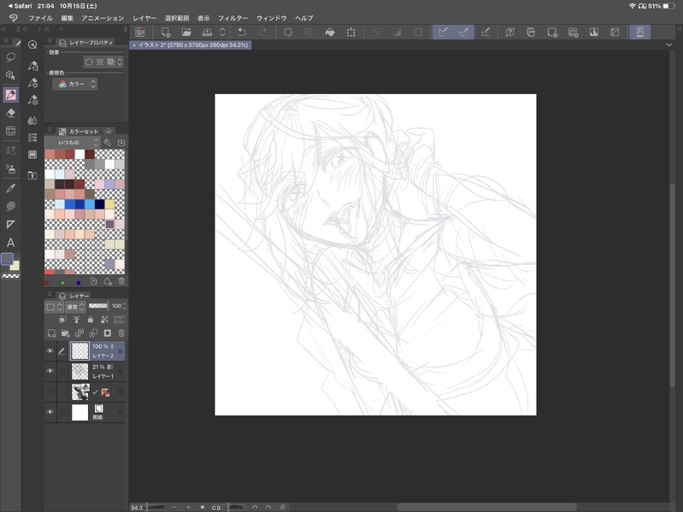Toggle visibility of the 用紙 paper layer

click(x=50, y=413)
